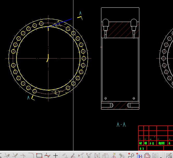Click the lightning bolt auto-constraint icon

click(x=114, y=155)
